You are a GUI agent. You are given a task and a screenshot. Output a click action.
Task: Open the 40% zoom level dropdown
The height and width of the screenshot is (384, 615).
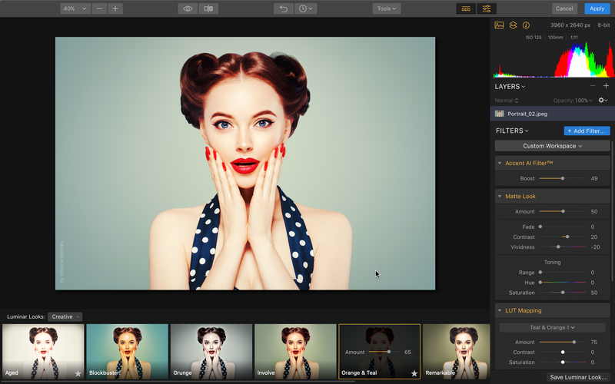(75, 8)
